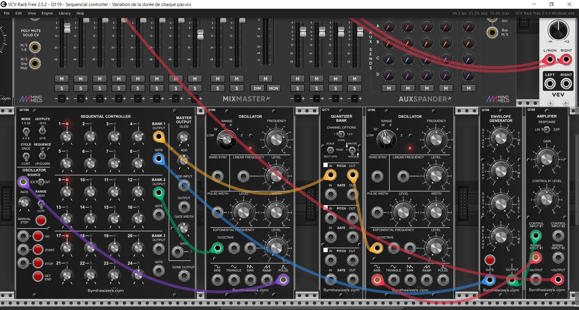Click the MON button on MixMaster
Viewport: 579px width, 310px height.
click(x=274, y=88)
